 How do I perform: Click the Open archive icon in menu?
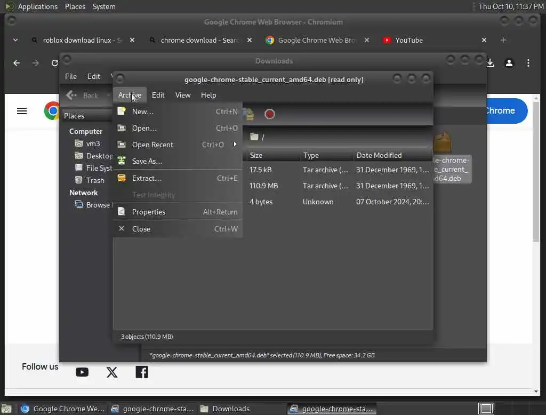coord(121,128)
